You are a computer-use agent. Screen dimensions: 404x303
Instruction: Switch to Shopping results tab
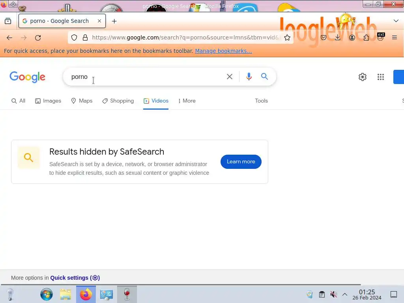118,101
